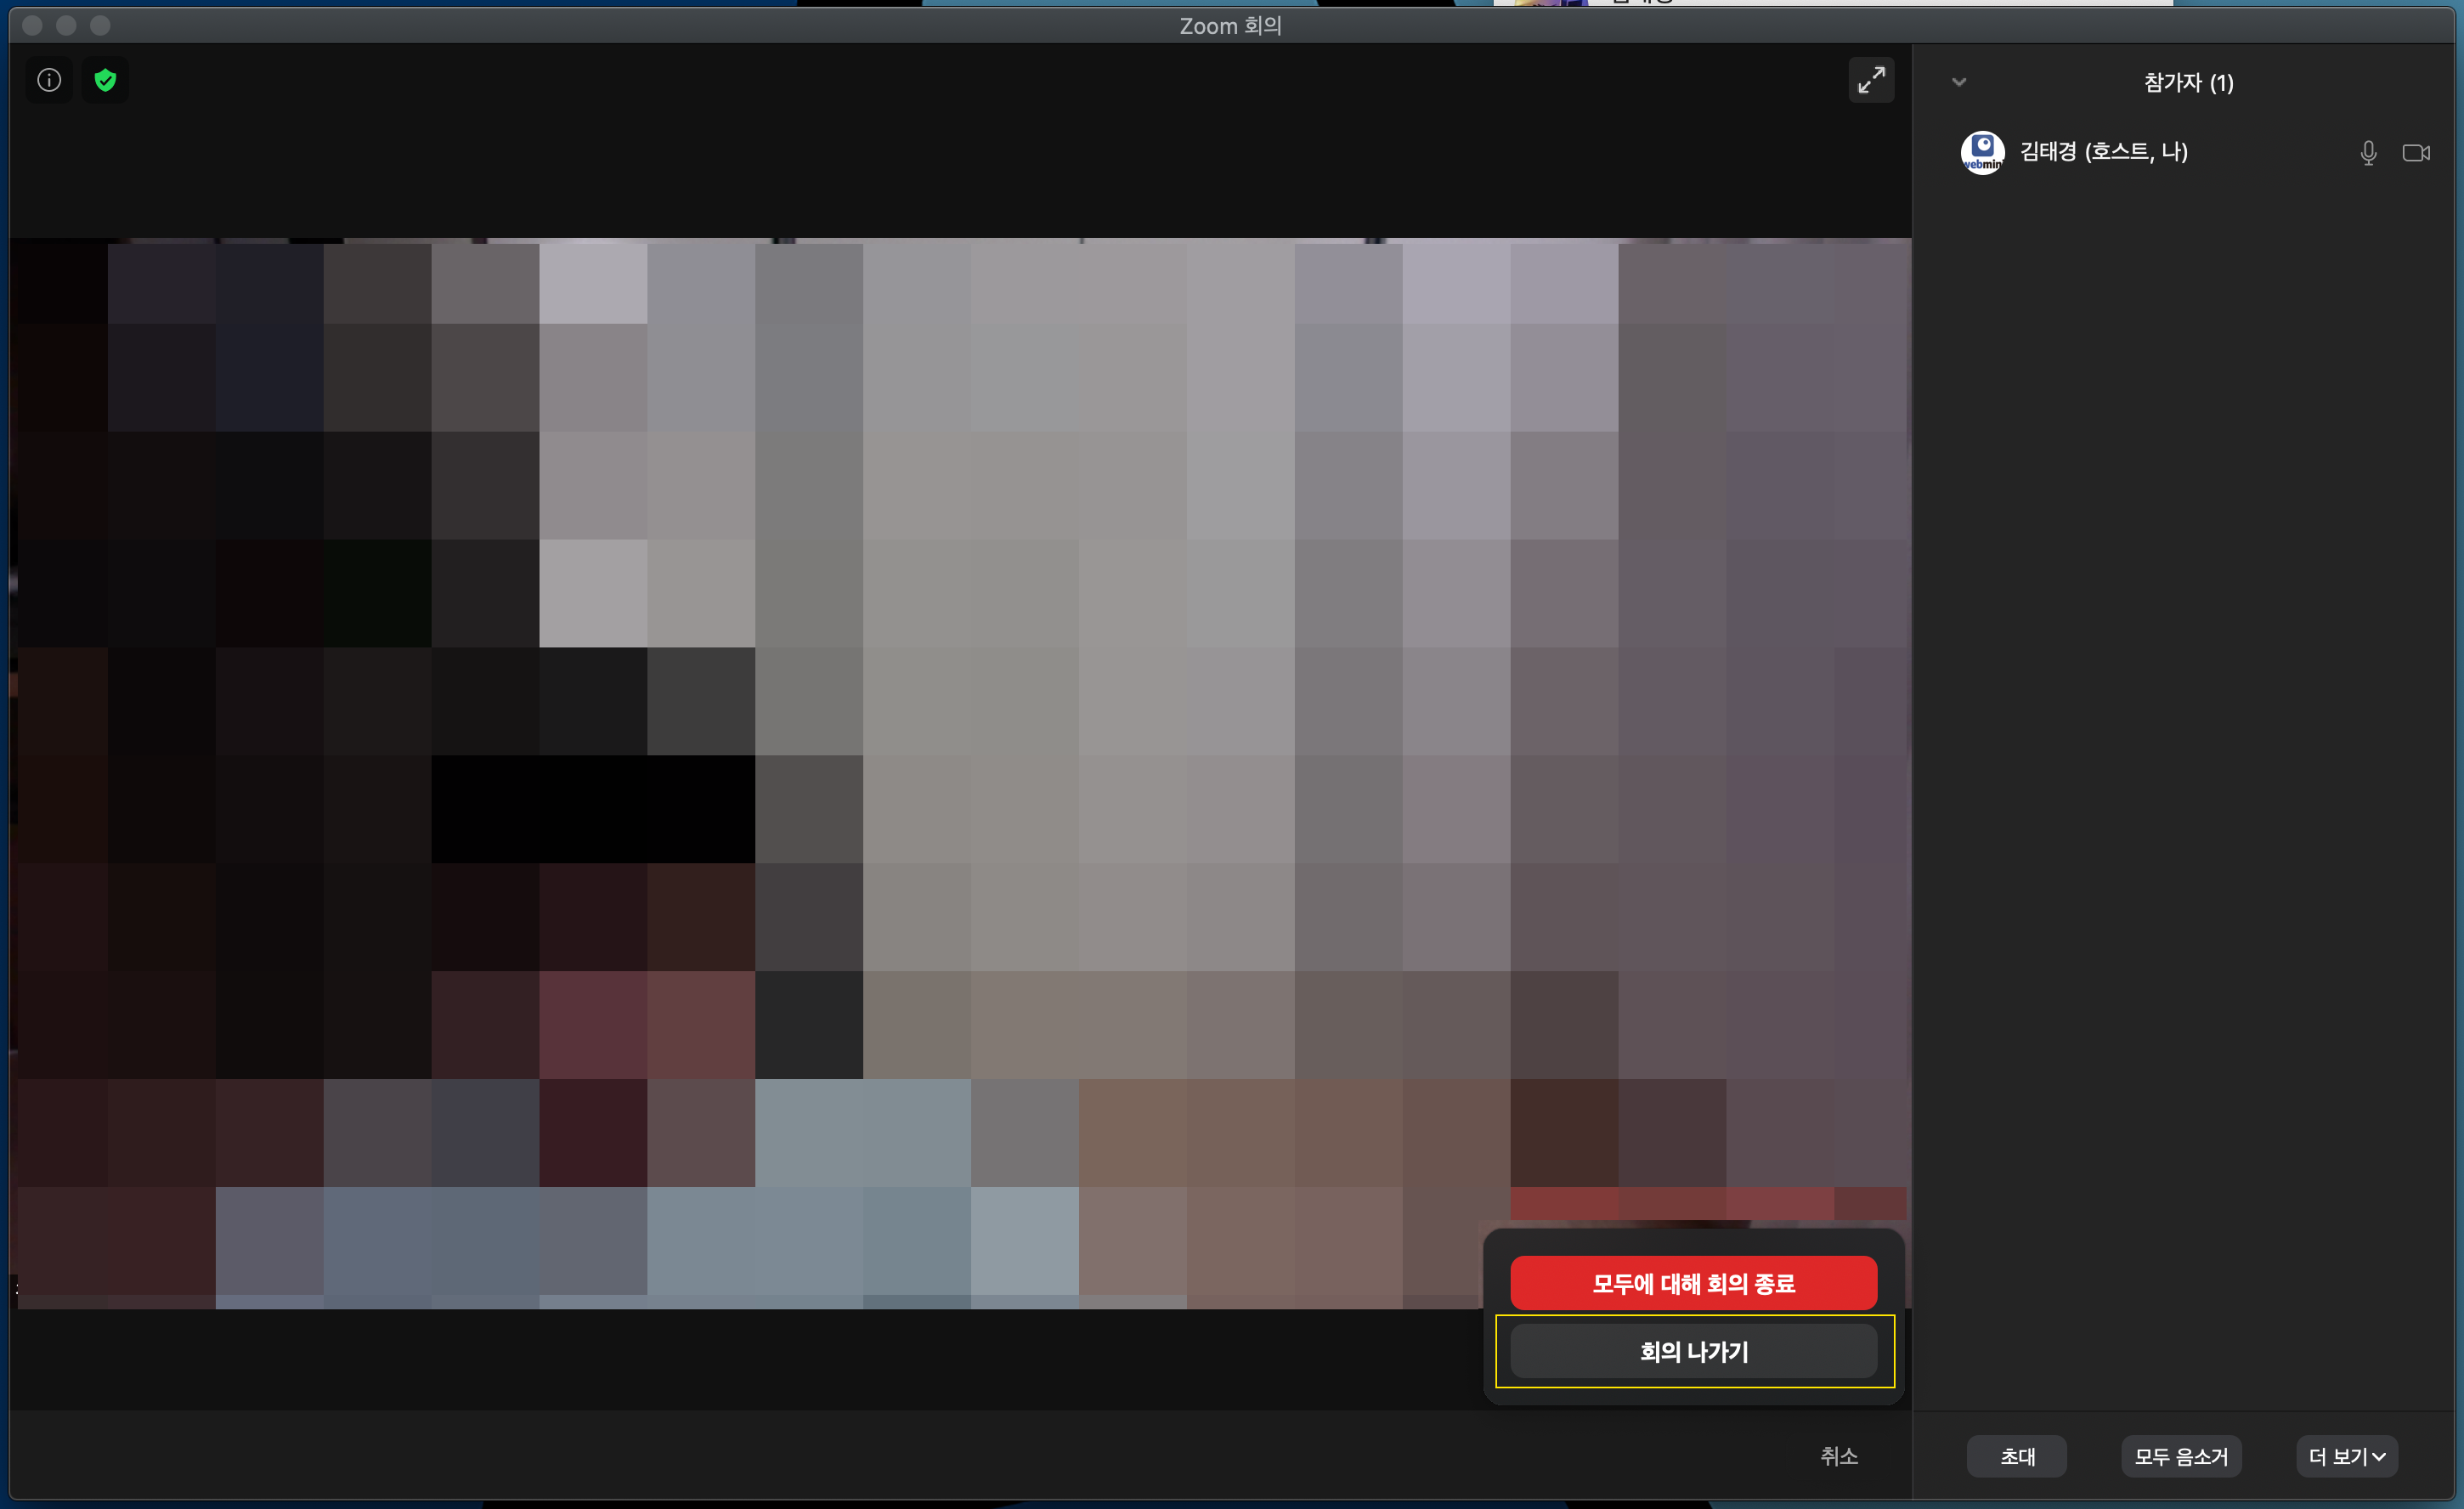Click 김태경's profile avatar
This screenshot has height=1509, width=2464.
click(x=1982, y=152)
